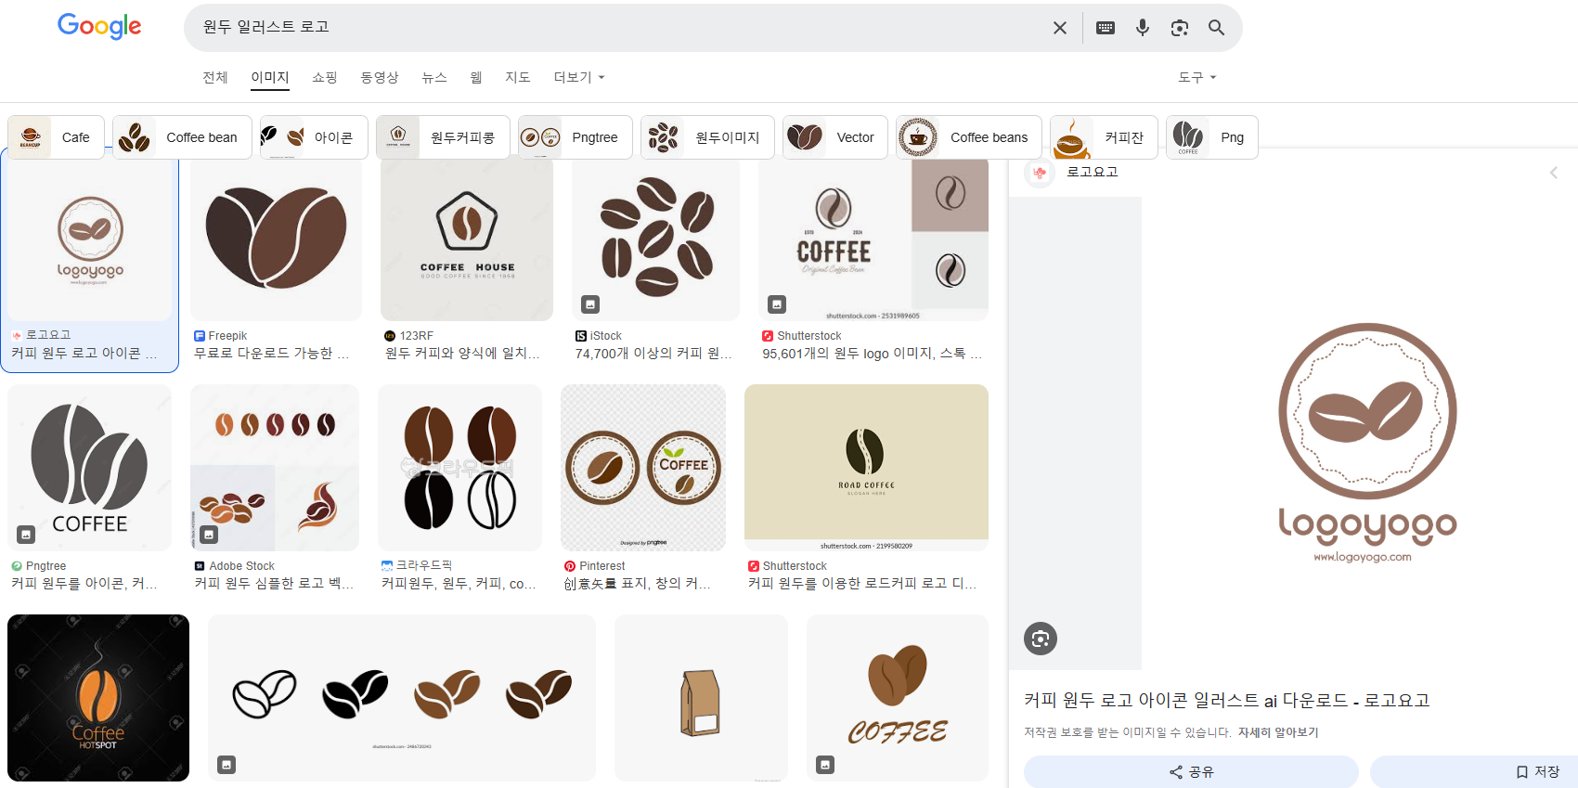Image resolution: width=1578 pixels, height=788 pixels.
Task: Open the paper coffee bag thumbnail
Action: click(701, 698)
